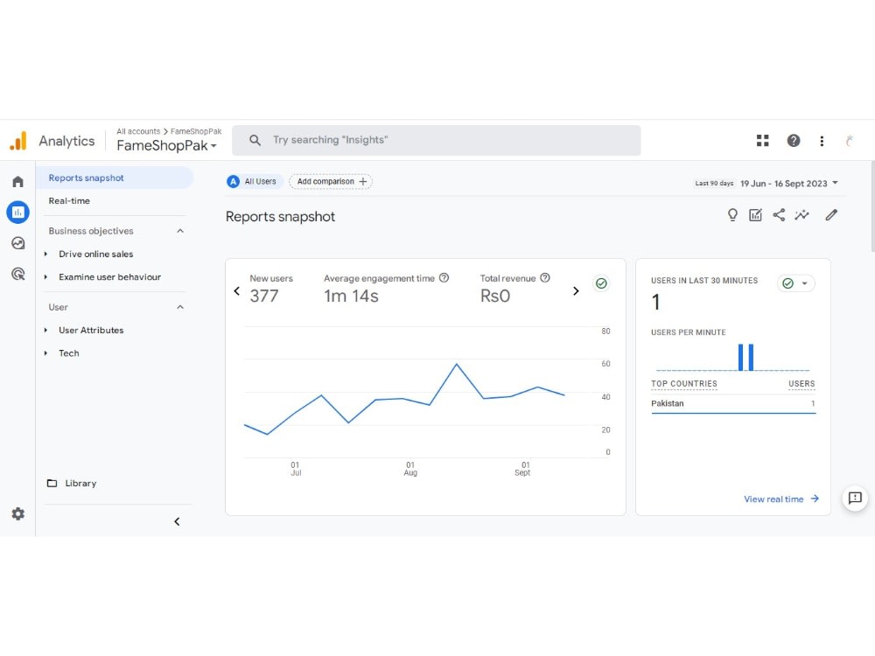Expand the User Attributes arrow
This screenshot has width=875, height=656.
45,331
